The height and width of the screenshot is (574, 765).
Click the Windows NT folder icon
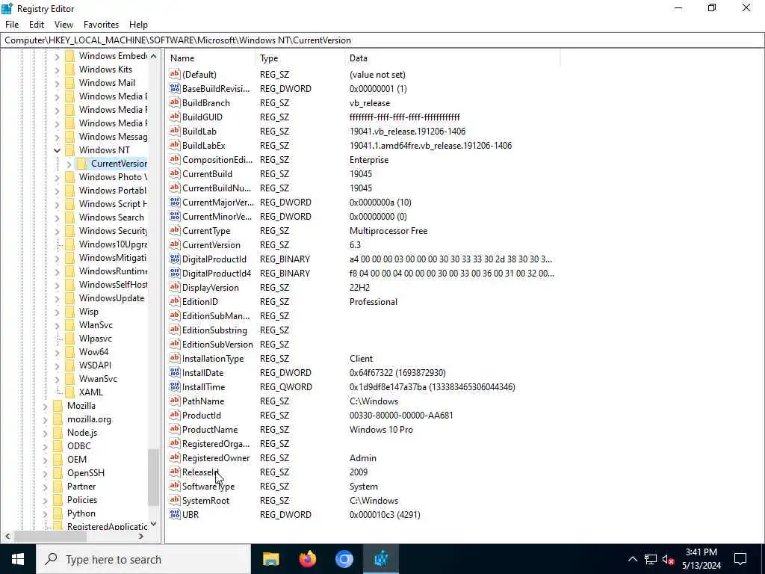click(69, 149)
